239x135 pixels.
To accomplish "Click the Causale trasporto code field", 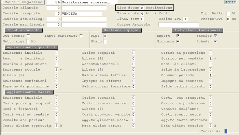I will point(58,13).
